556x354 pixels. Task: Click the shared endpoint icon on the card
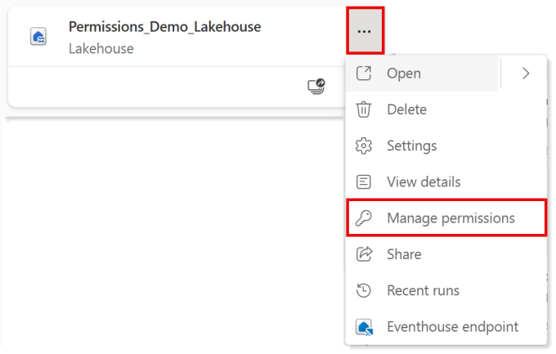tap(316, 86)
